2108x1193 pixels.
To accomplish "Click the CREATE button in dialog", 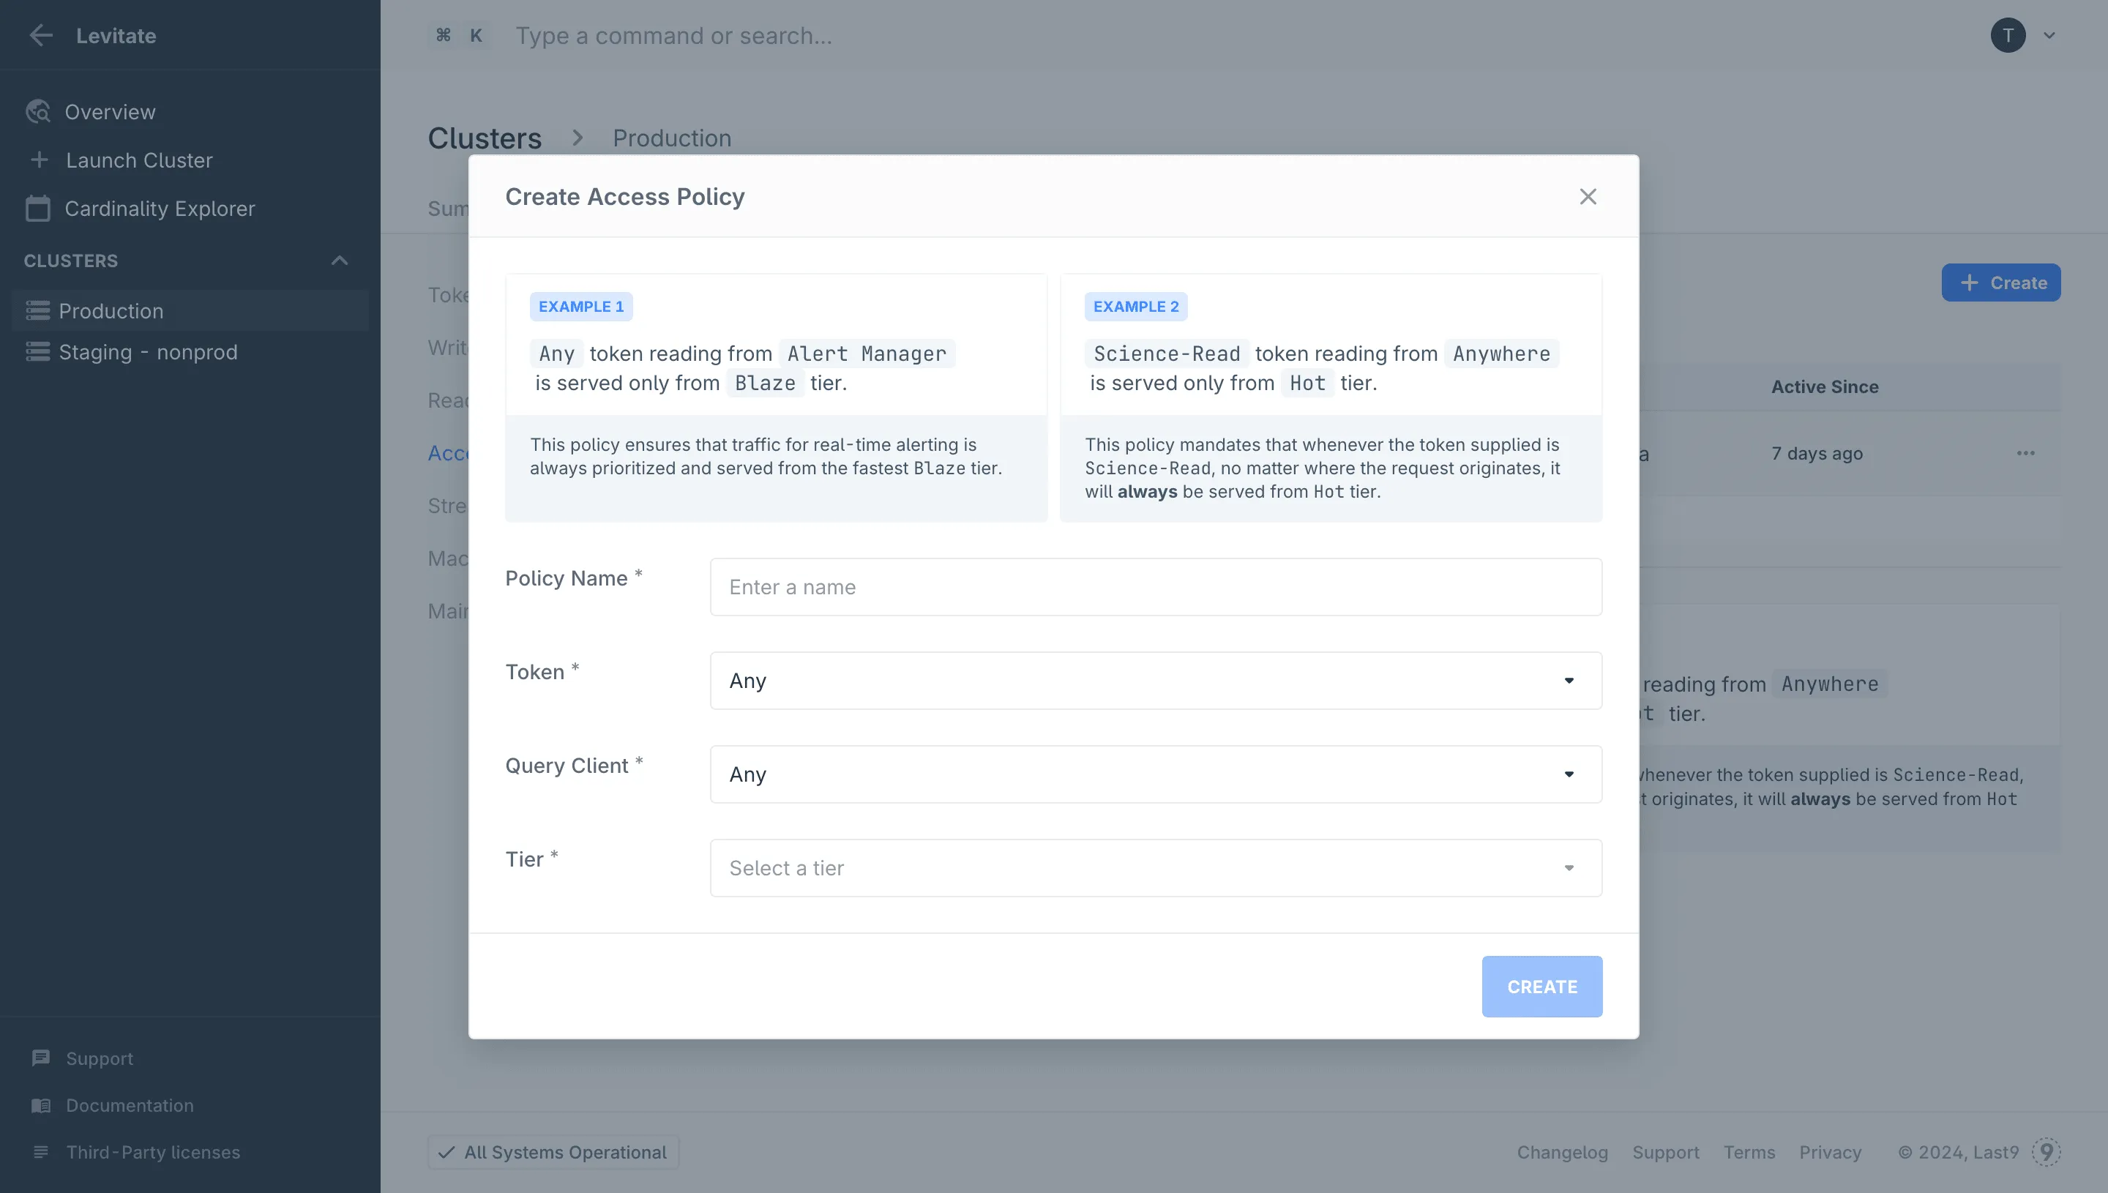I will click(x=1542, y=987).
